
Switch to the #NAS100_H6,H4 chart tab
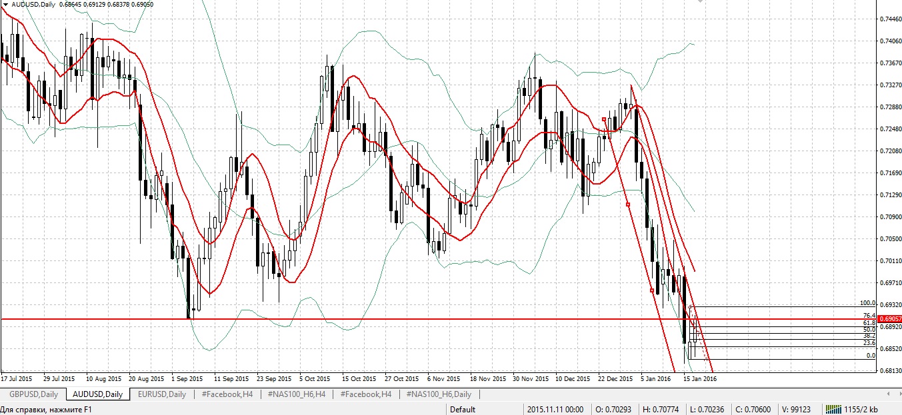pyautogui.click(x=296, y=394)
